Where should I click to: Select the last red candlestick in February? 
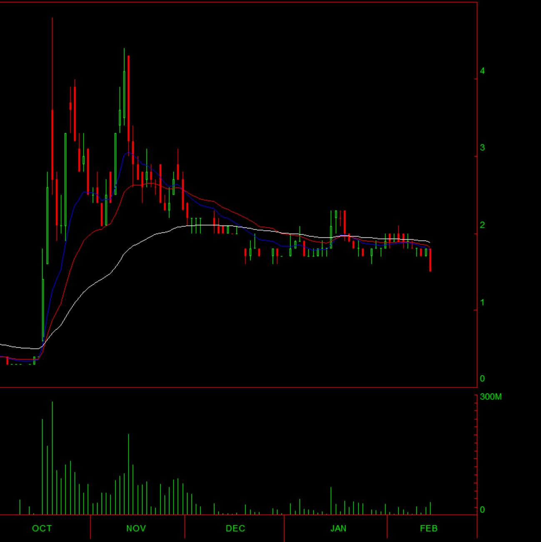[430, 260]
